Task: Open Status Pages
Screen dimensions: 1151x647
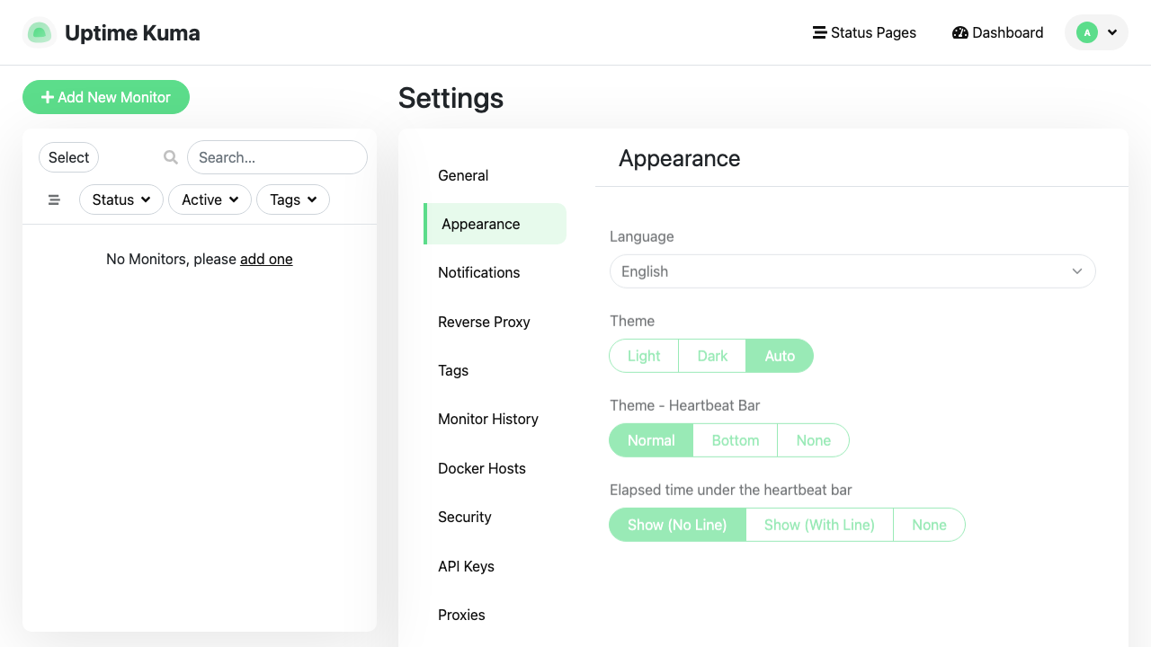Action: point(864,32)
